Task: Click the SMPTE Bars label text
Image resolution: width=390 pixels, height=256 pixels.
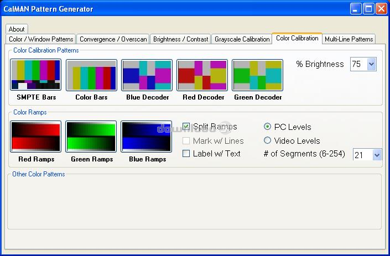Action: click(37, 97)
